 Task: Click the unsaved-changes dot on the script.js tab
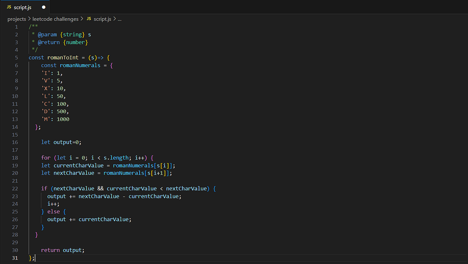tap(43, 7)
